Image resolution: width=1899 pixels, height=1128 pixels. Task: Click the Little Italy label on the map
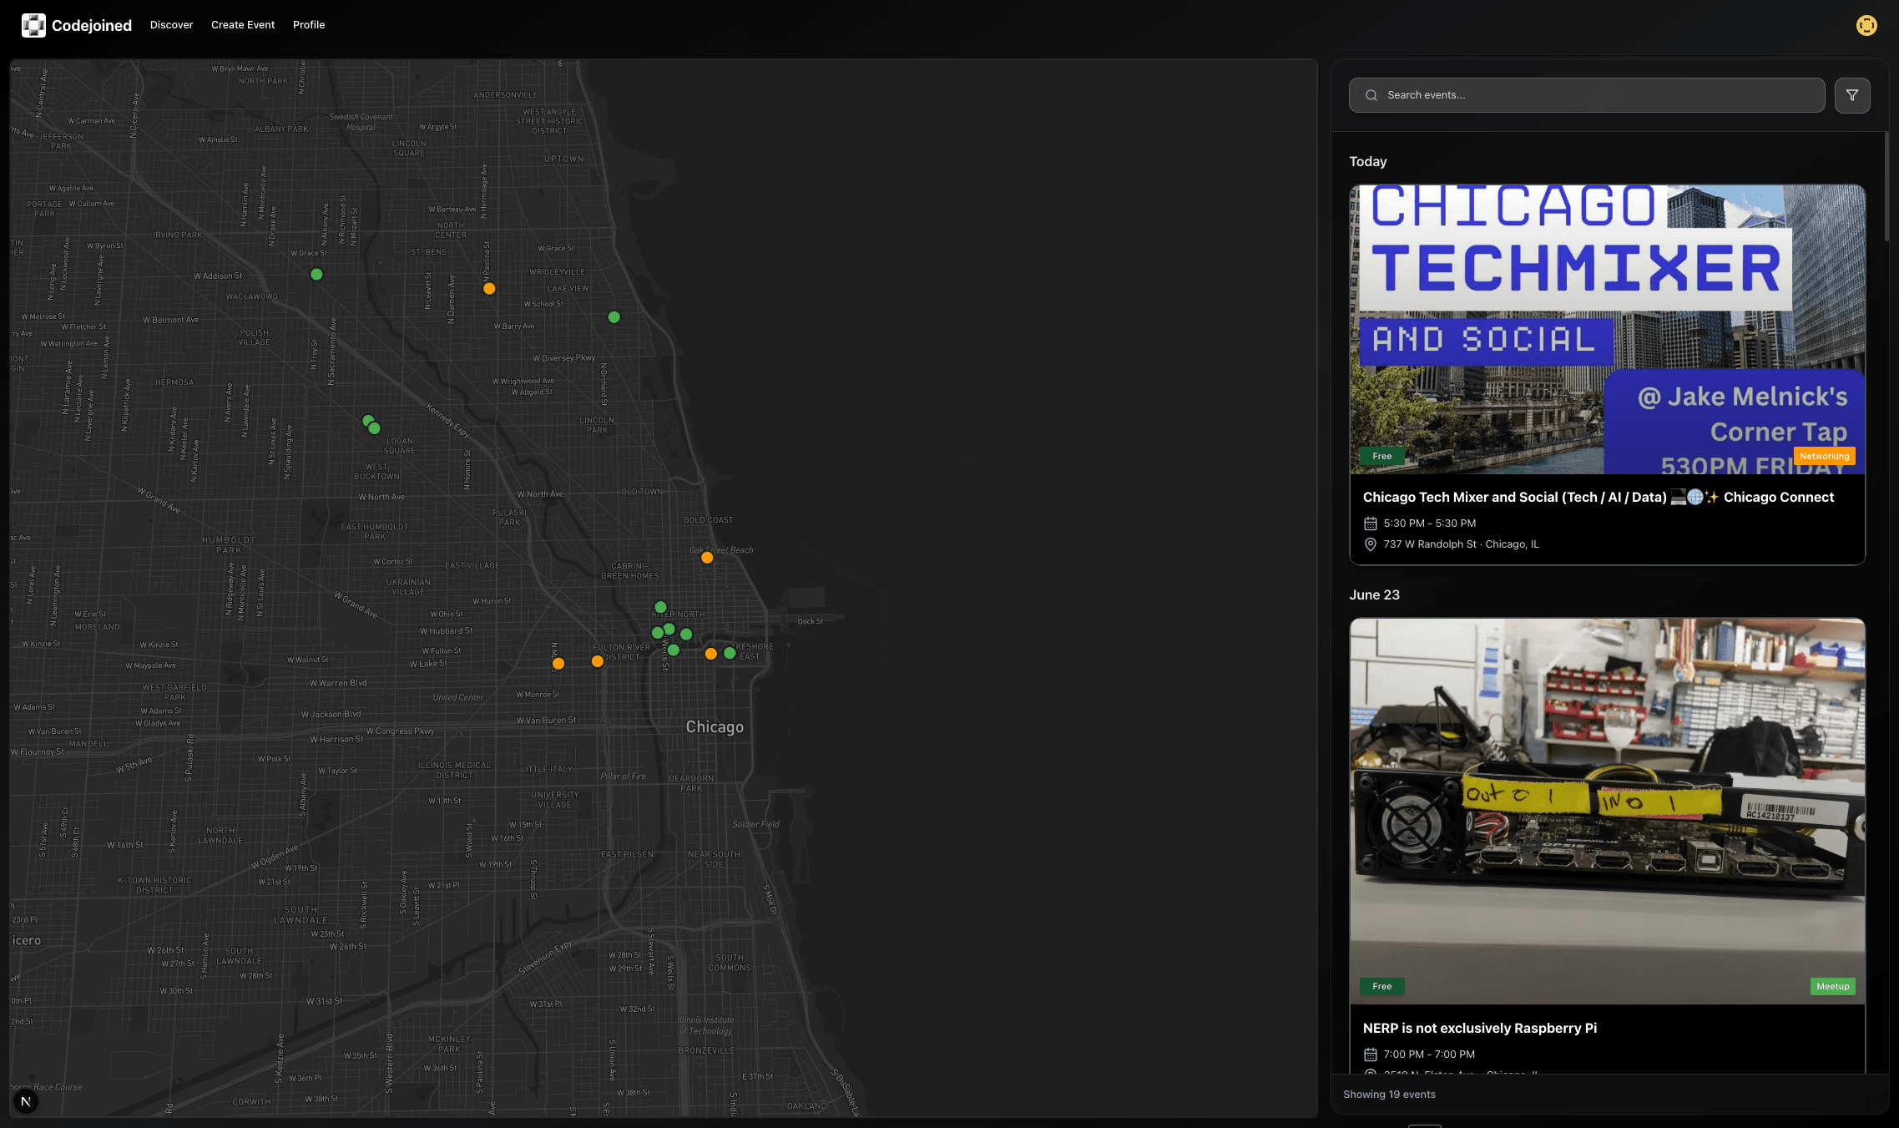[x=546, y=770]
